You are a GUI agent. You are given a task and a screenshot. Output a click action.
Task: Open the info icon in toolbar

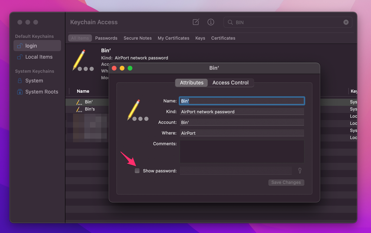pyautogui.click(x=211, y=22)
